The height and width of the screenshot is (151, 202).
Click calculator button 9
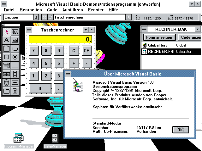coord(59,51)
